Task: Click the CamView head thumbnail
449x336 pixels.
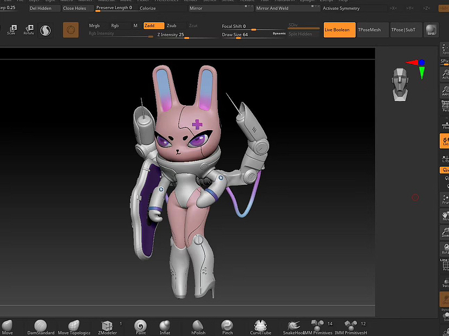Action: coord(400,85)
